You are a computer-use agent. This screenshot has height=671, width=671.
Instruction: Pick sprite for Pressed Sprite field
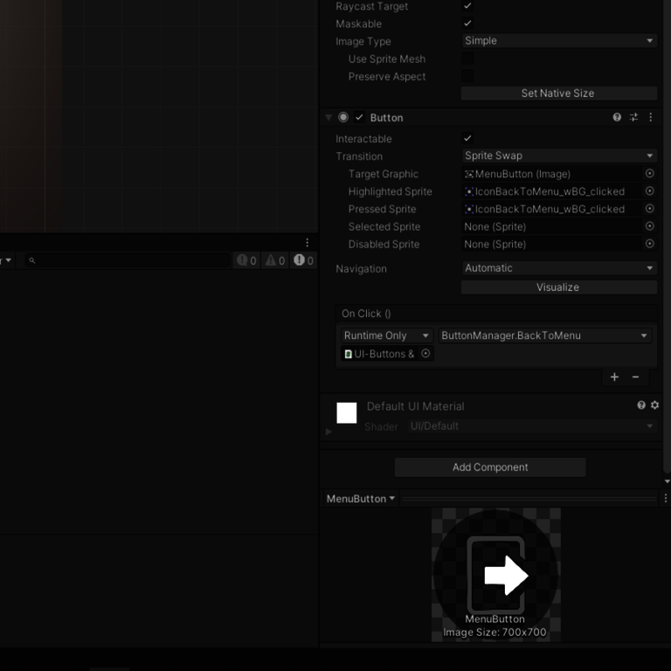click(x=650, y=209)
